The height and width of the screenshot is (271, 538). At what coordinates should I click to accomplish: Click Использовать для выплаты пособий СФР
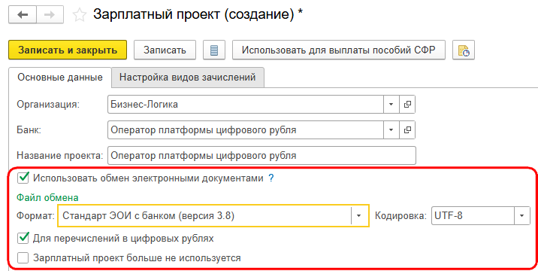coord(339,50)
